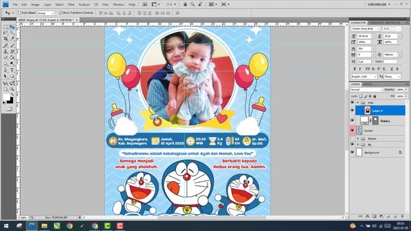Click the Add layer style fx icon

coord(367,216)
